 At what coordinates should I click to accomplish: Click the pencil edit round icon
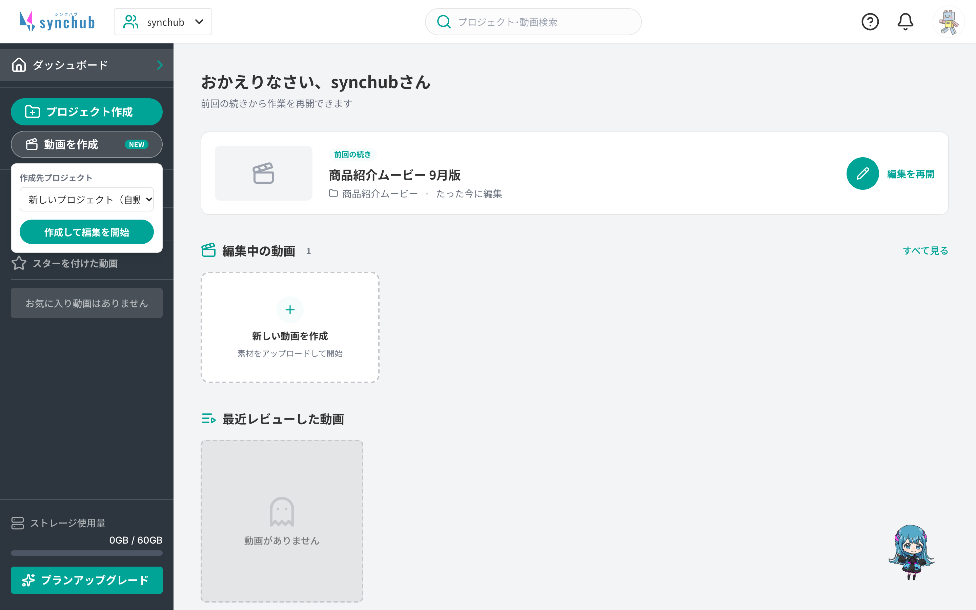(x=863, y=174)
